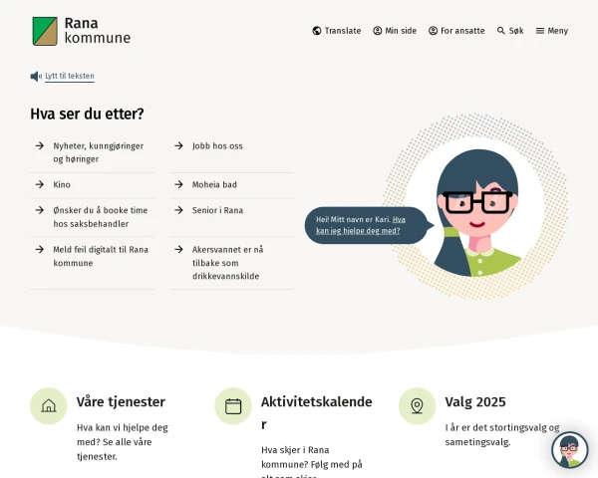598x478 pixels.
Task: Open Søk in the header
Action: (x=510, y=31)
